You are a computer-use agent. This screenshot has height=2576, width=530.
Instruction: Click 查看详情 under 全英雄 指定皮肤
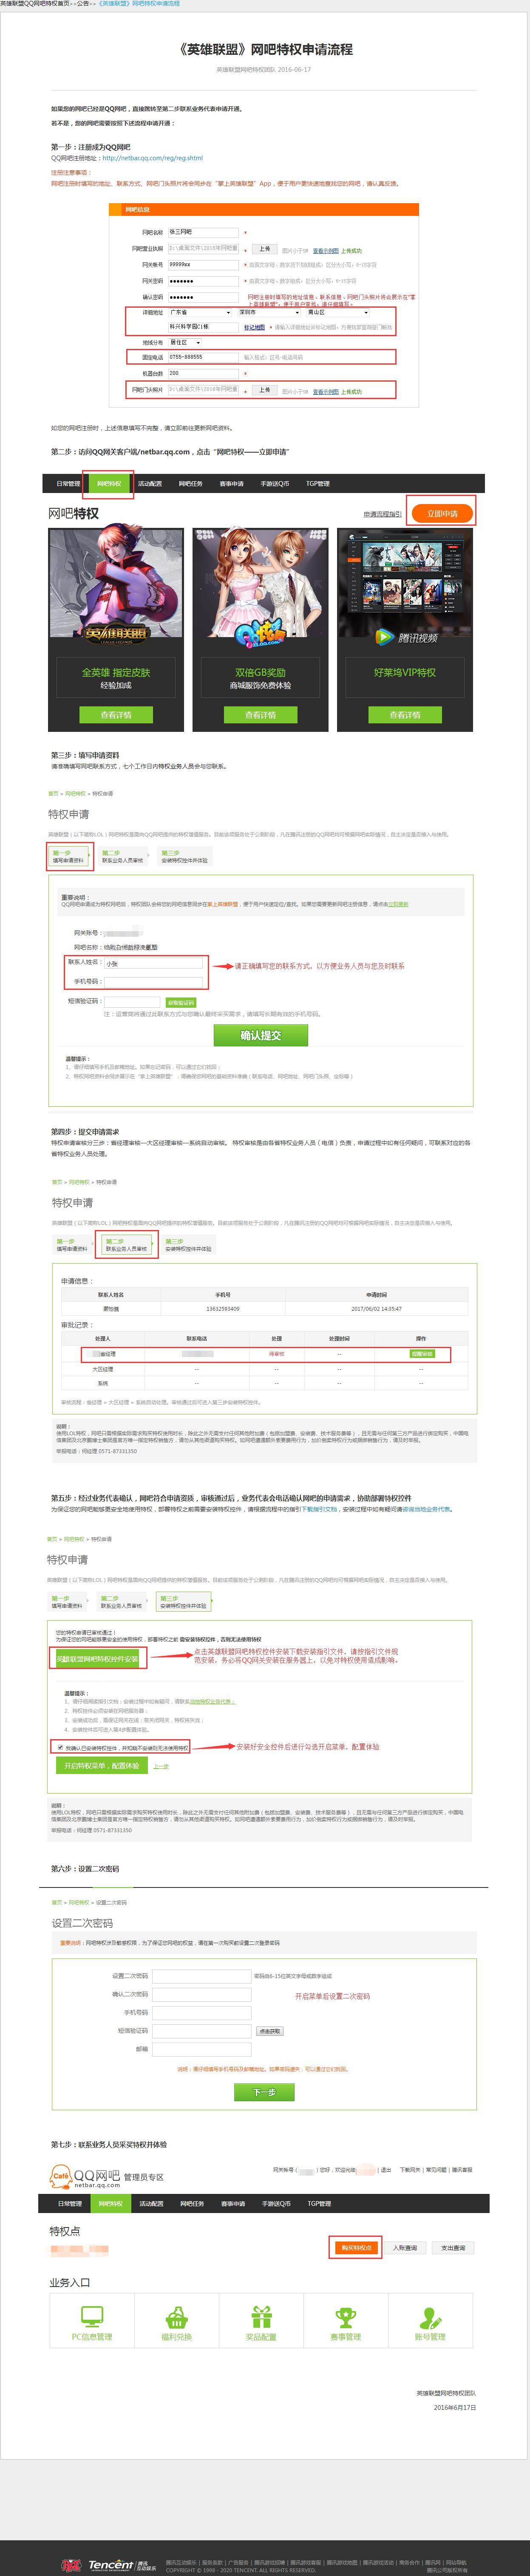coord(115,714)
